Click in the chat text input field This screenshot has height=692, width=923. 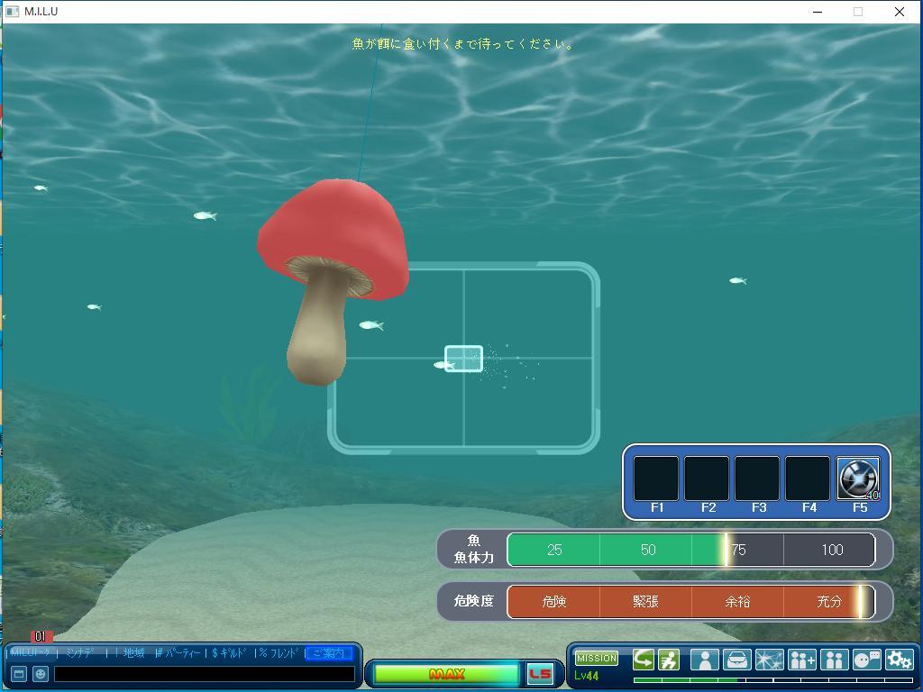(x=204, y=674)
